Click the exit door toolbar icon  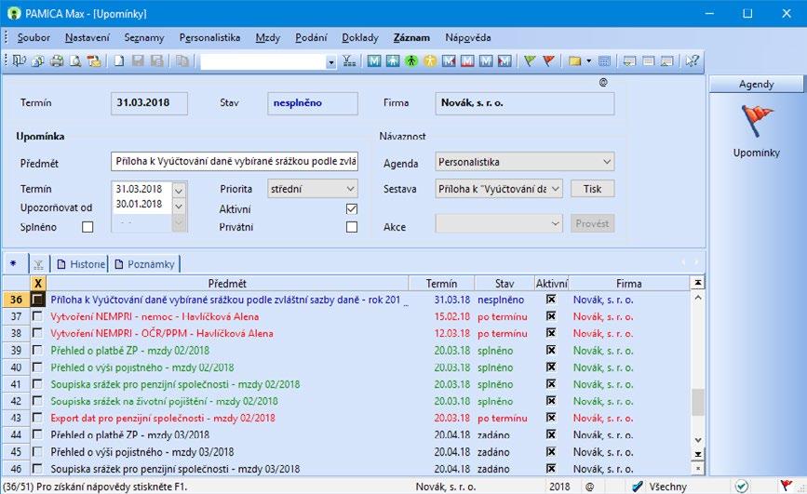pyautogui.click(x=20, y=60)
